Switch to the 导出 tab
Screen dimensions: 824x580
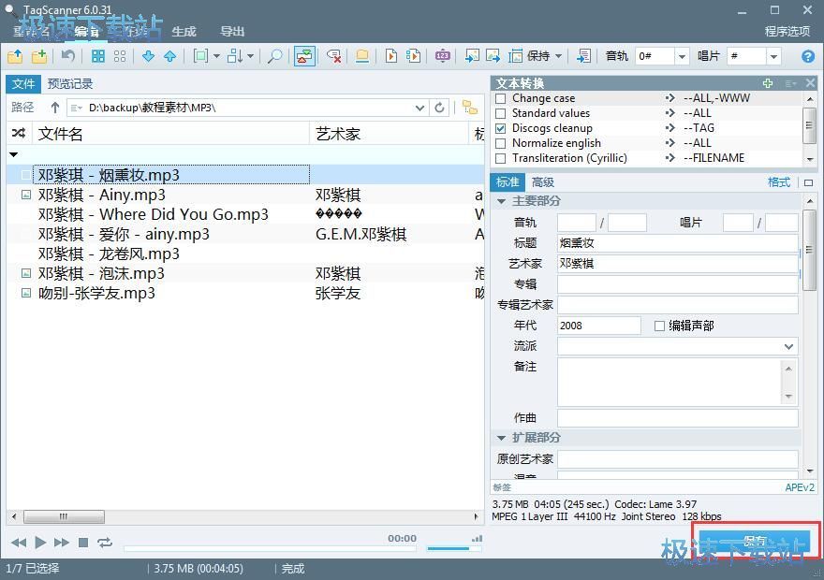pos(232,32)
